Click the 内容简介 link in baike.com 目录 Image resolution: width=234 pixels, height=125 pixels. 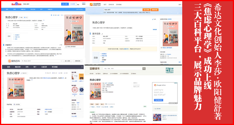pos(104,54)
